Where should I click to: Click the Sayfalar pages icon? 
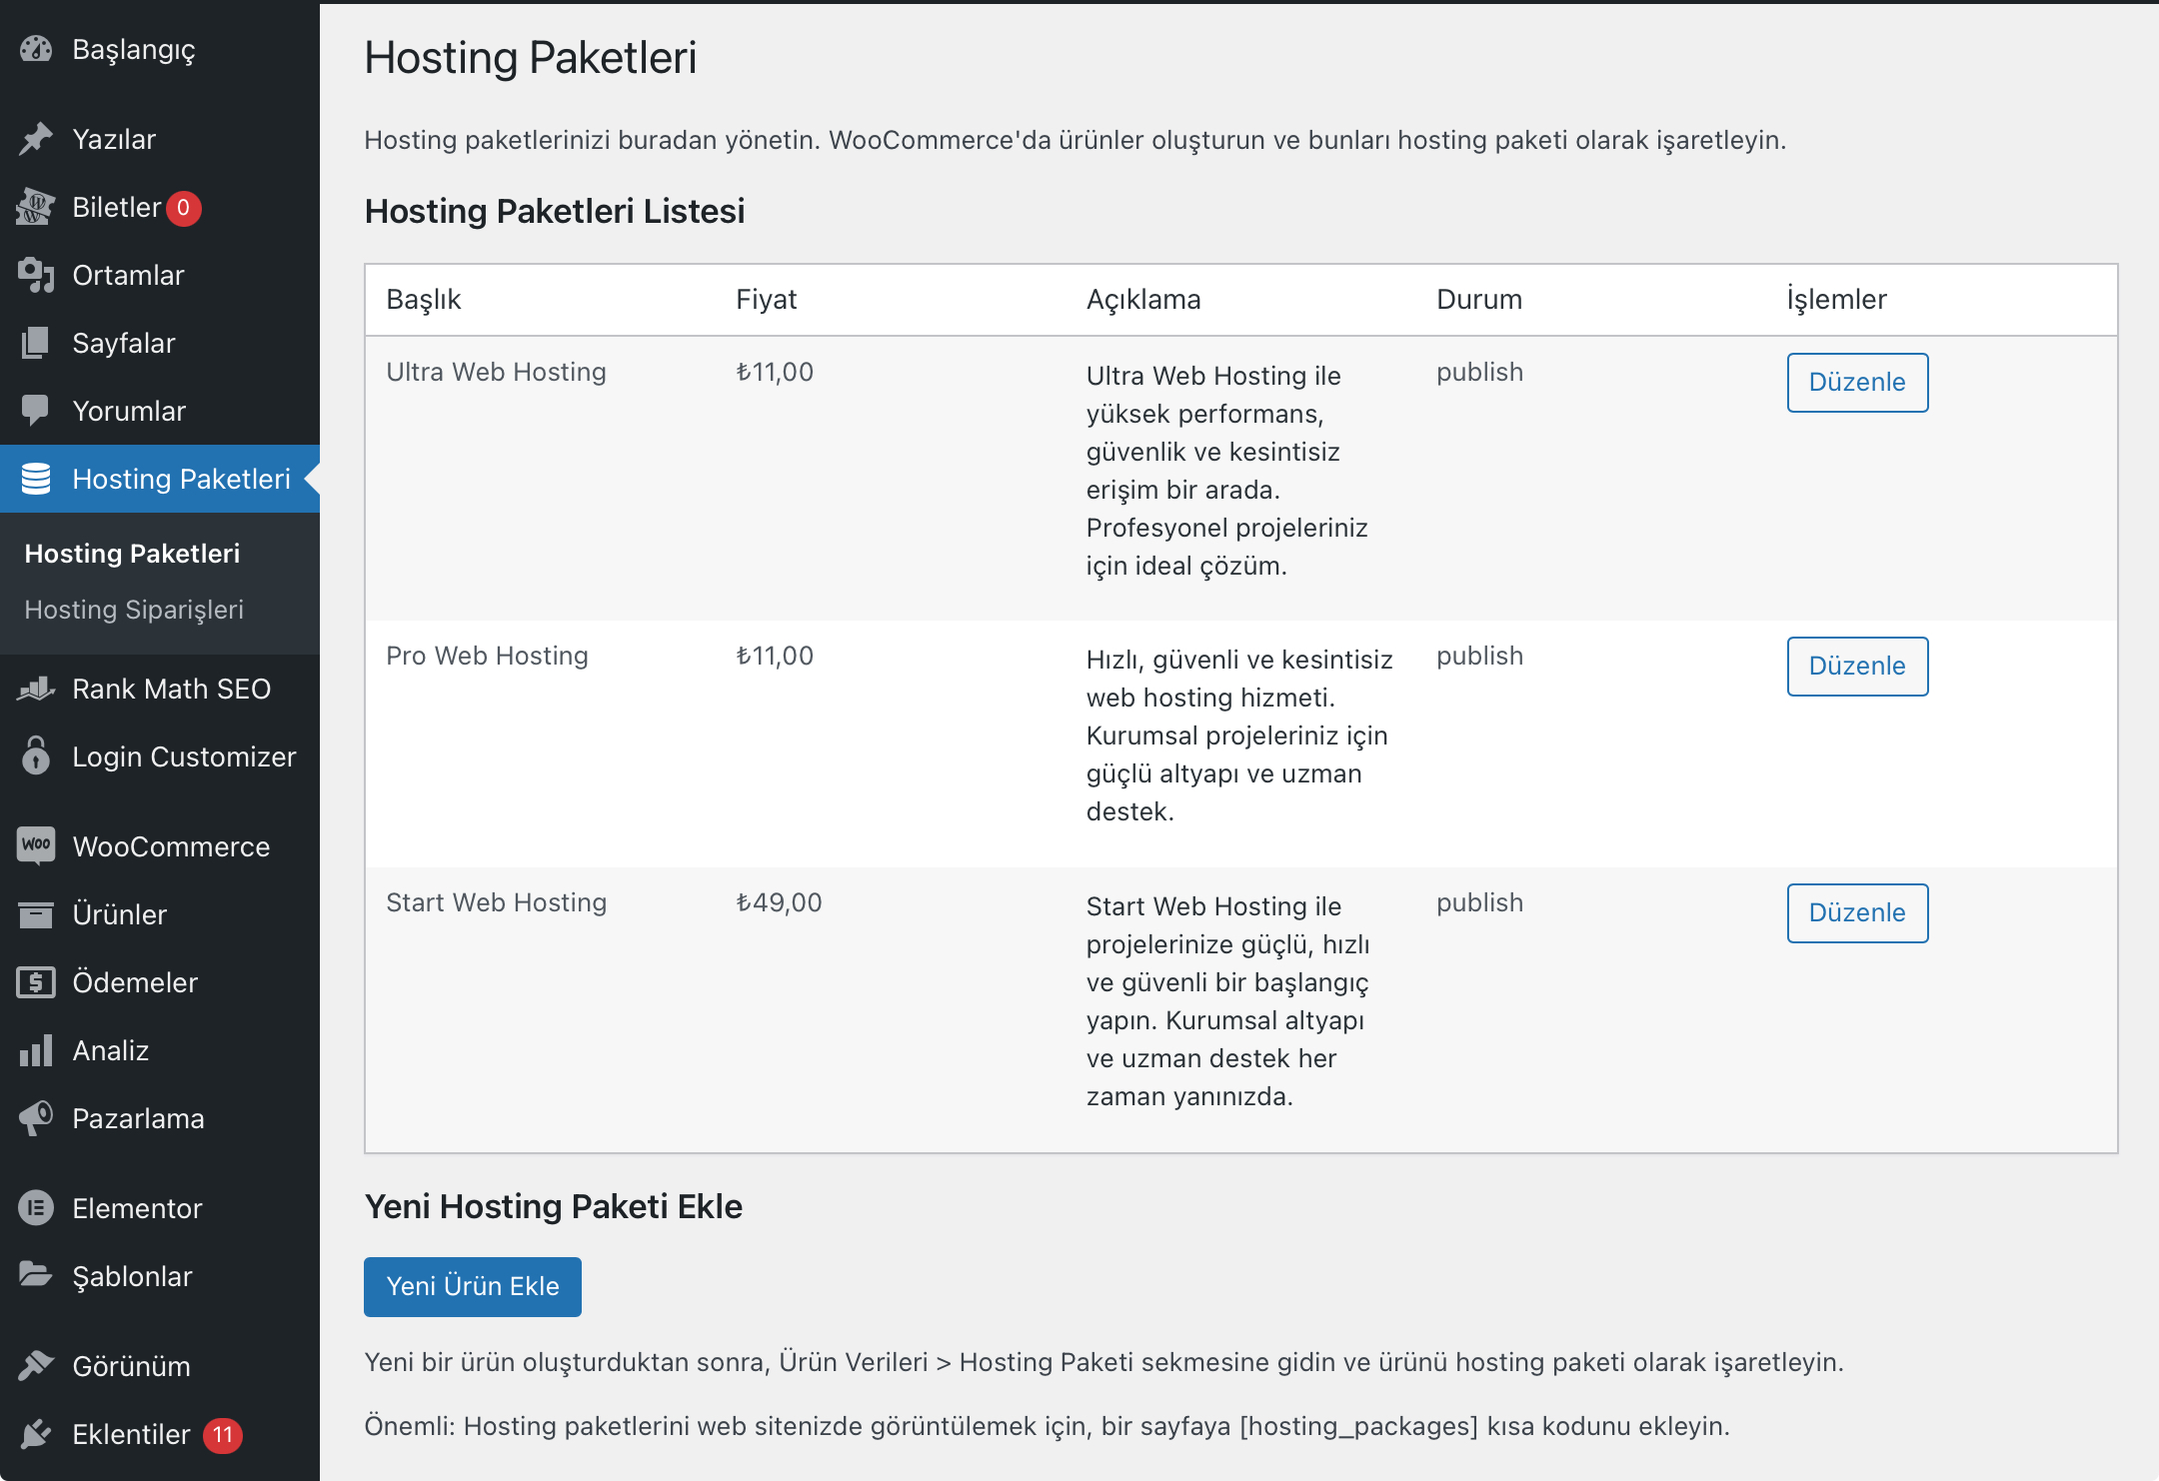[x=36, y=343]
